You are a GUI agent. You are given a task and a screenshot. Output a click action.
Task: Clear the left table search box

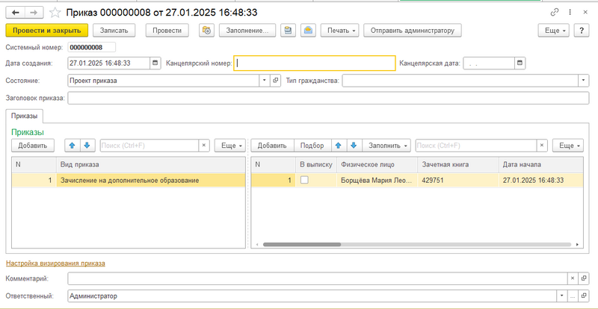coord(204,146)
